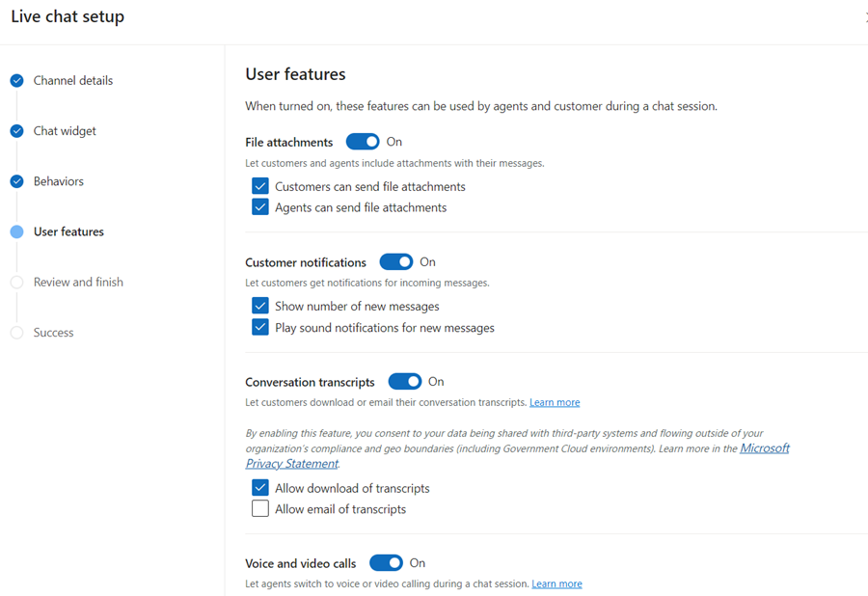This screenshot has height=596, width=868.
Task: Switch off Conversation transcripts toggle
Action: coord(404,382)
